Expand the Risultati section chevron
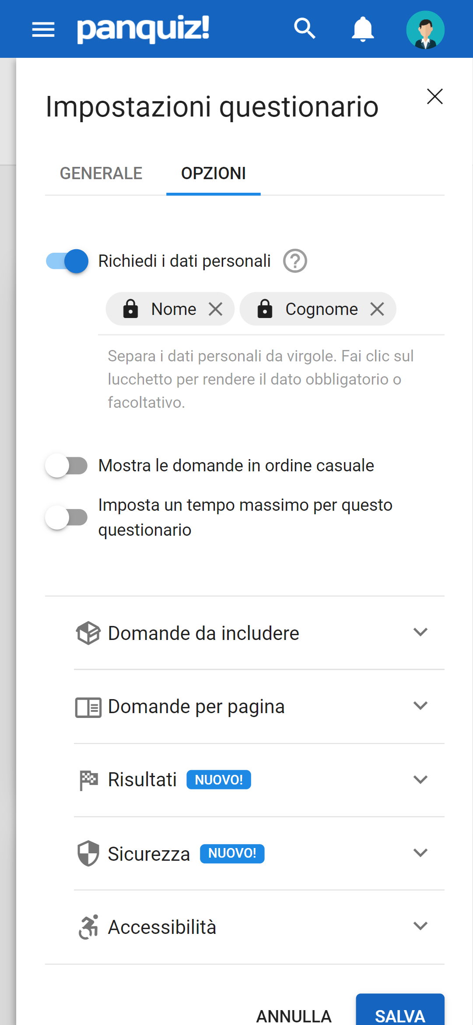This screenshot has width=473, height=1025. click(420, 780)
